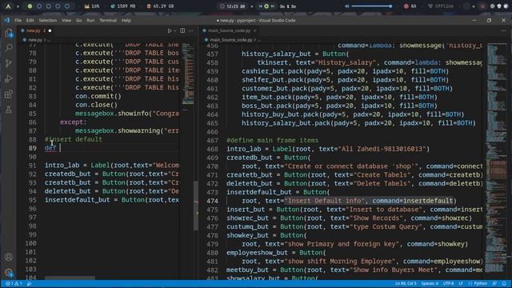512x288 pixels.
Task: Click the volume speaker icon
Action: point(346,6)
